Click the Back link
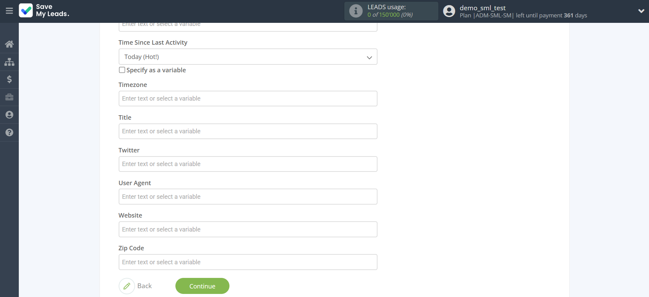Screen dimensions: 649x297 pyautogui.click(x=144, y=286)
